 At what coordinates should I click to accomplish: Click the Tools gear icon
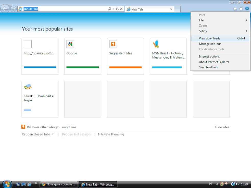[247, 9]
